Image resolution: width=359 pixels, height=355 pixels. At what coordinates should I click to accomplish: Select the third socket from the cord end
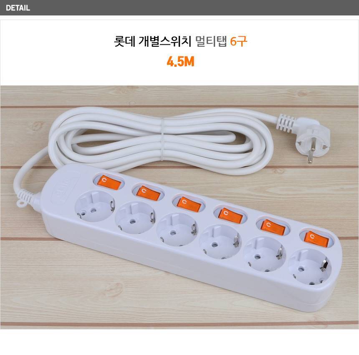click(177, 229)
